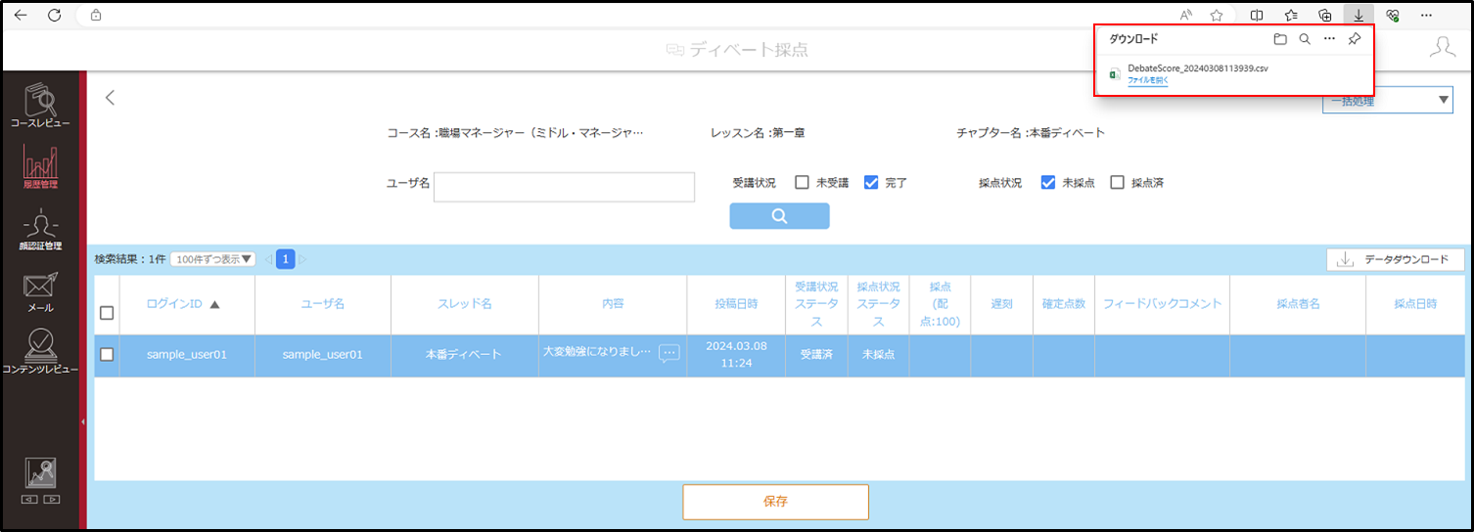This screenshot has height=532, width=1474.
Task: Click the Excel icon of DebateScore csv
Action: pos(1115,73)
